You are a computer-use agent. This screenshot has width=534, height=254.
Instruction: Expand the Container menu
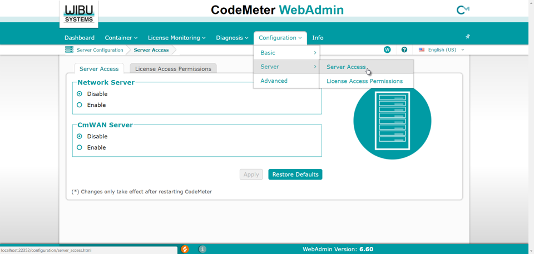pos(121,38)
